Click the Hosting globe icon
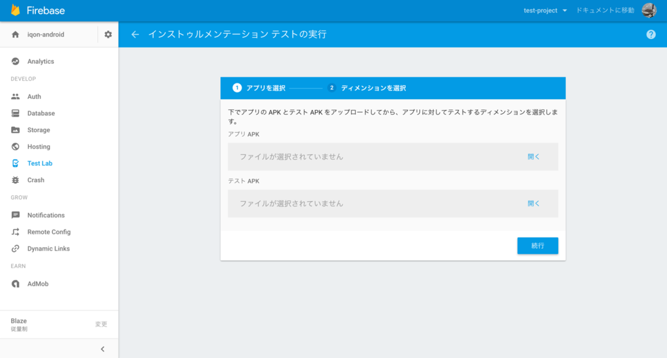This screenshot has height=358, width=667. pos(16,146)
